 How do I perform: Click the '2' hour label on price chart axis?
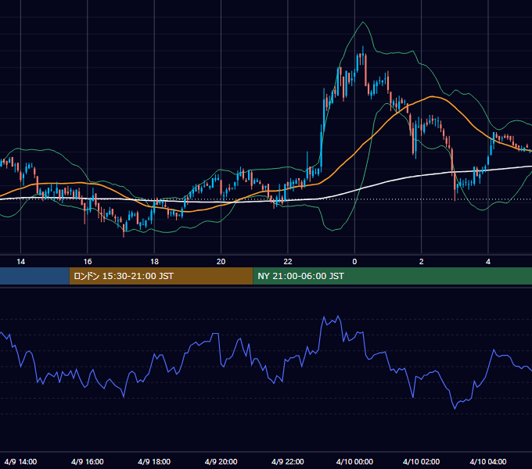point(422,262)
